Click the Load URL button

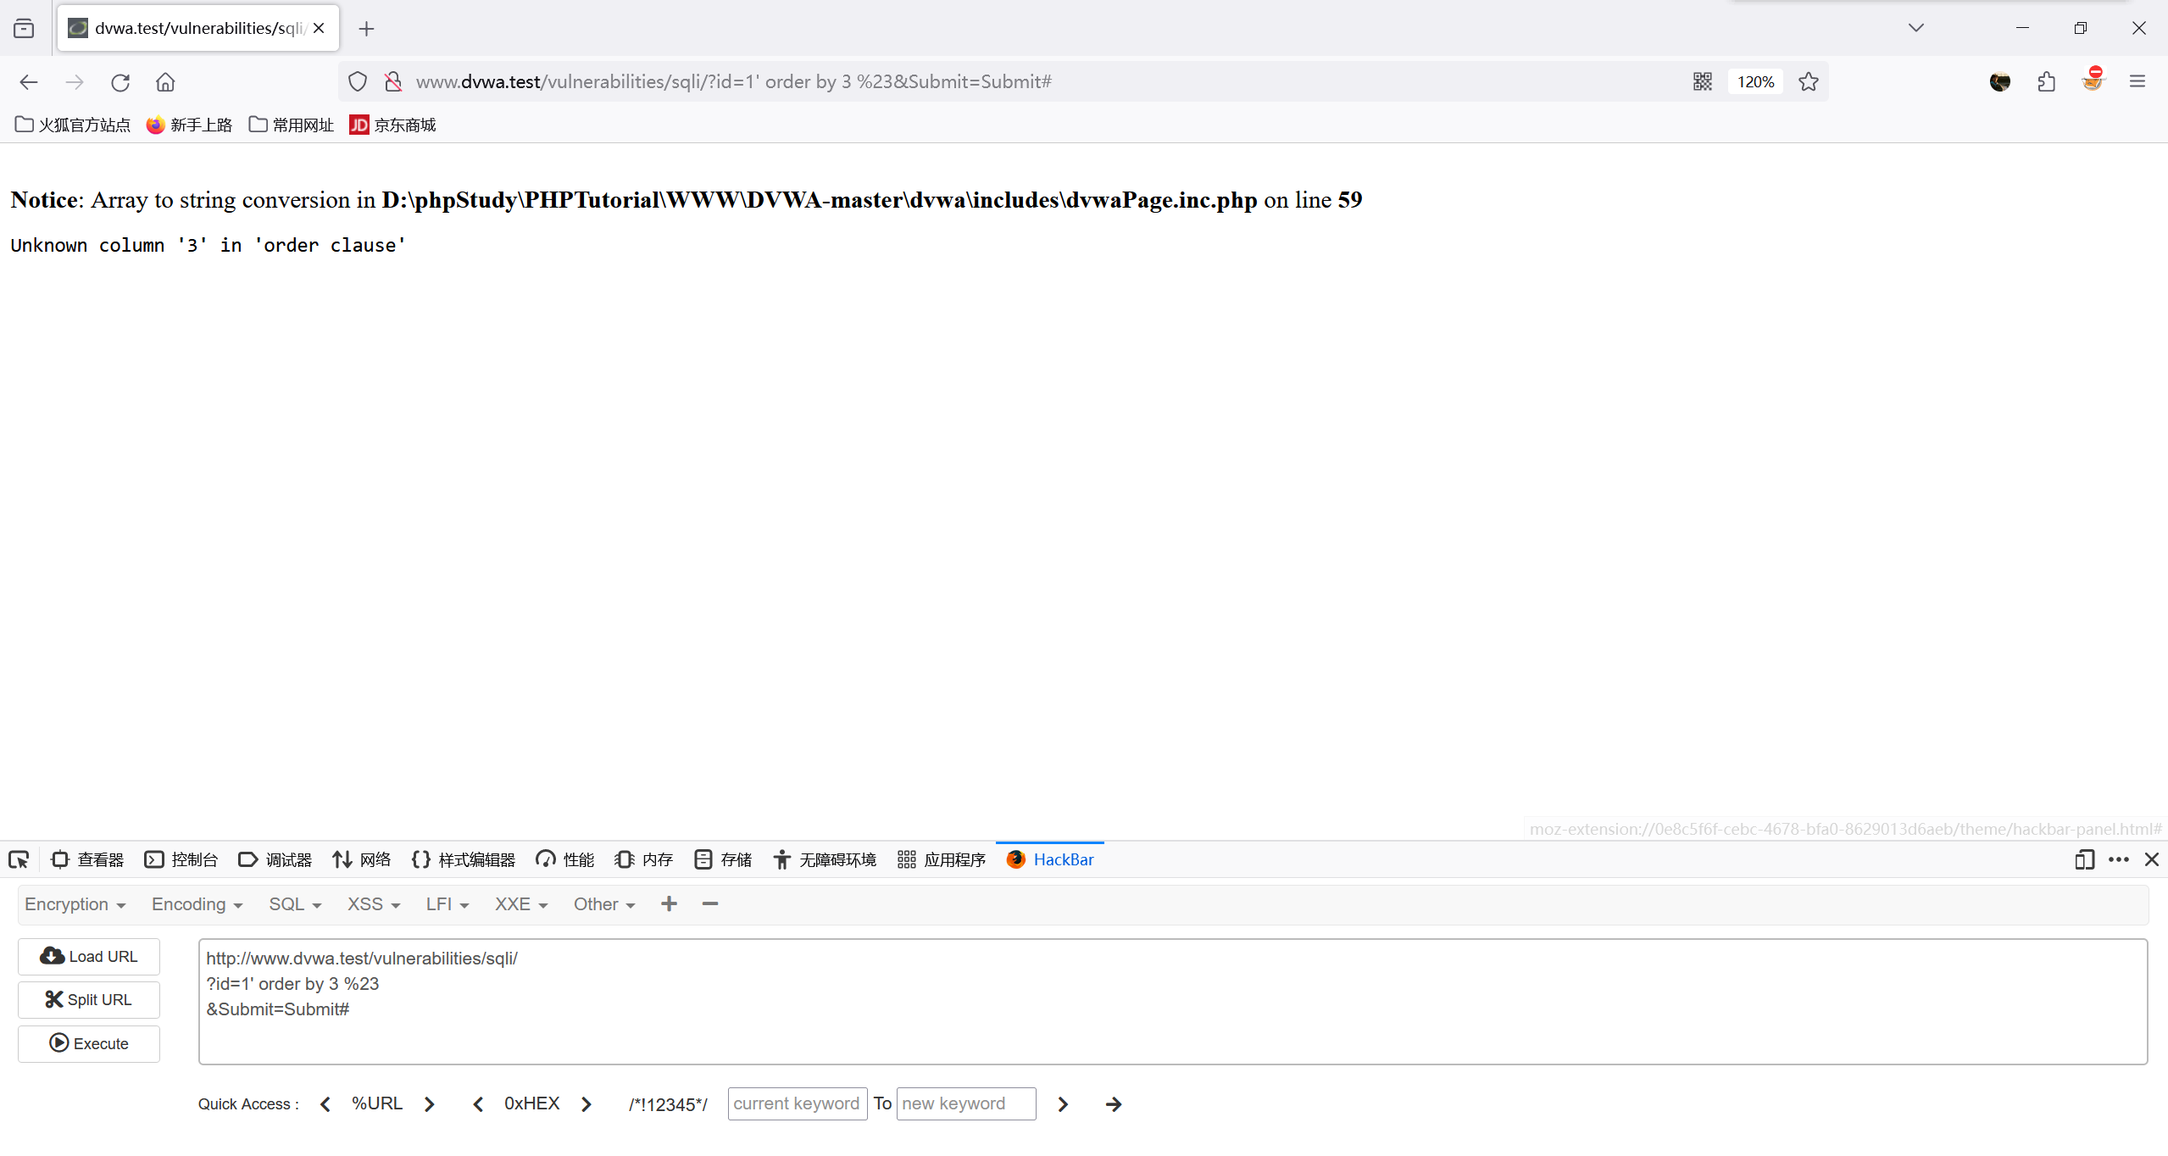point(89,957)
